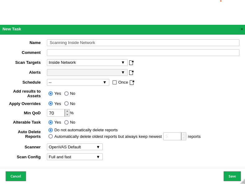245x184 pixels.
Task: Click the Scan Config label
Action: point(29,157)
